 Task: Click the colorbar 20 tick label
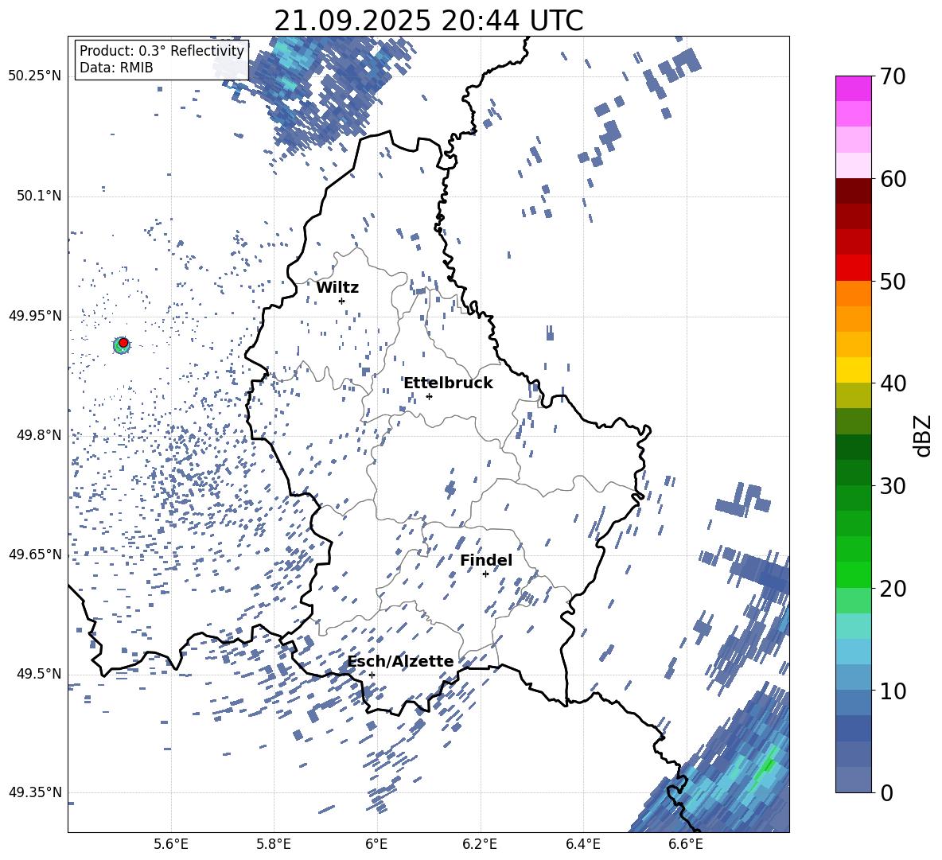(x=893, y=589)
